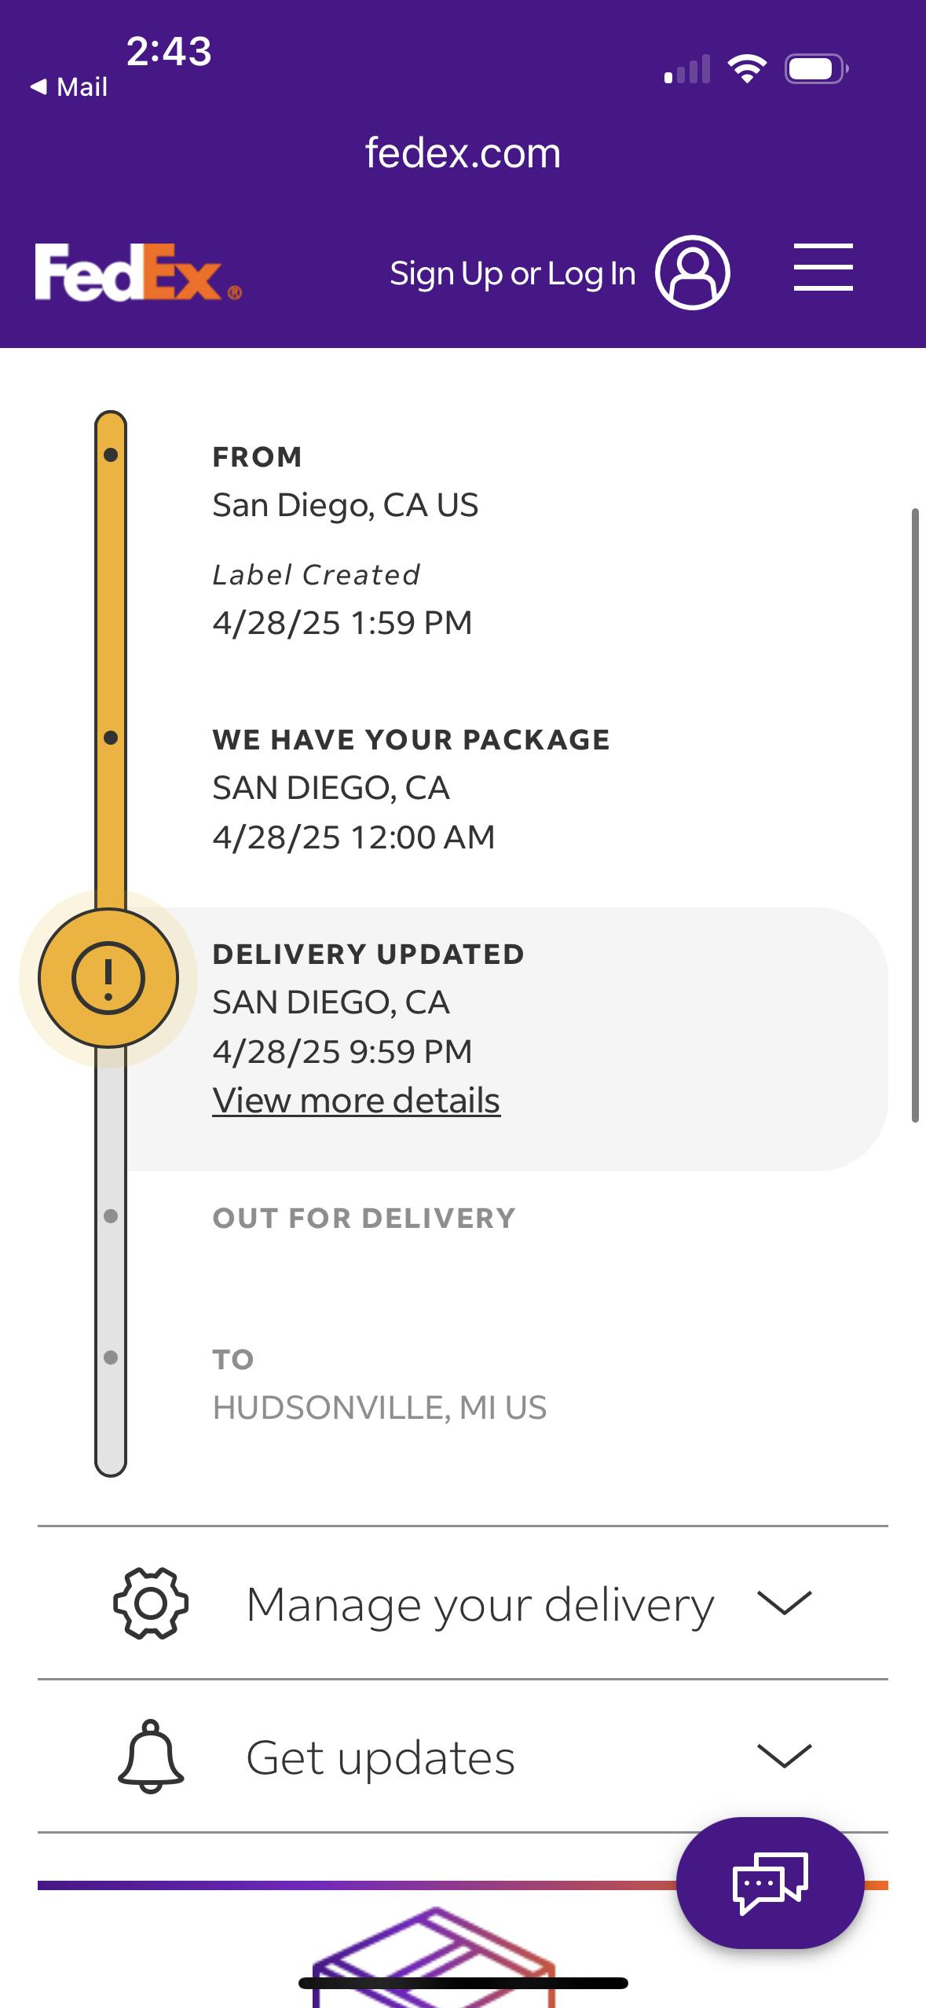Tap the bell notification icon
Screen dimensions: 926x2008
tap(151, 1757)
